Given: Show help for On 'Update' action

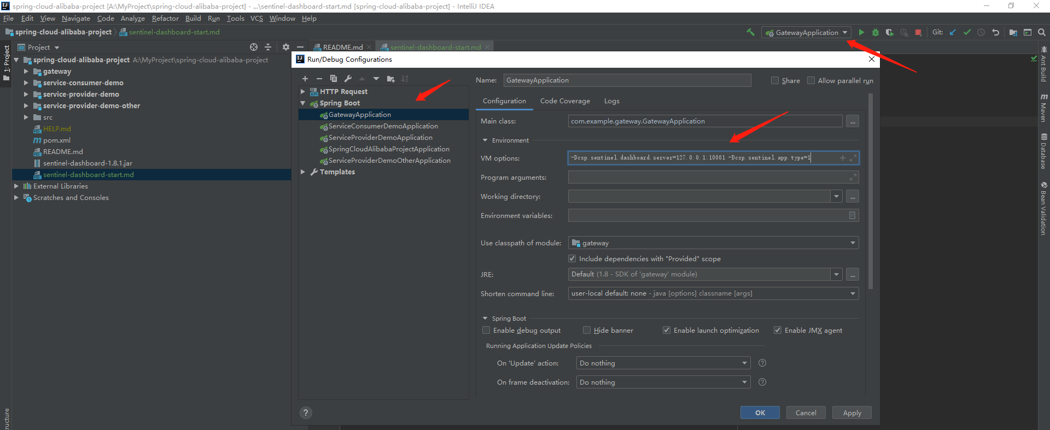Looking at the screenshot, I should pos(762,363).
